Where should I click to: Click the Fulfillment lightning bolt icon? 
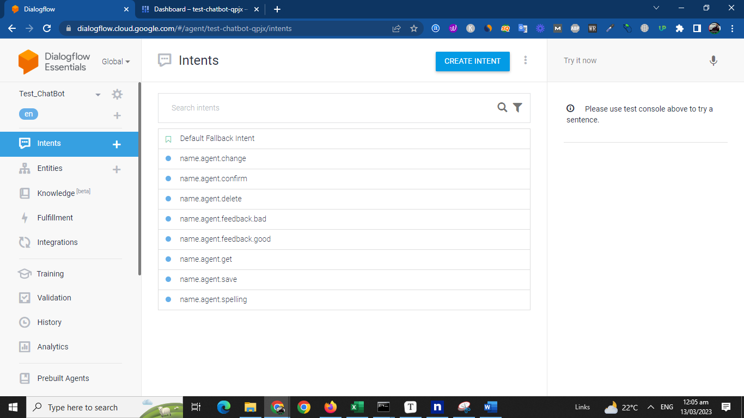[x=25, y=218]
